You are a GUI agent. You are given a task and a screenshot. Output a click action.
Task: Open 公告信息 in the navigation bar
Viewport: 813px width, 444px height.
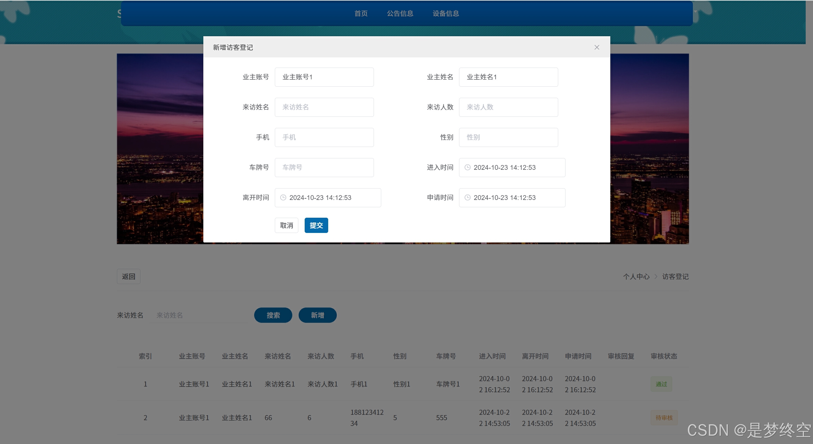[400, 13]
